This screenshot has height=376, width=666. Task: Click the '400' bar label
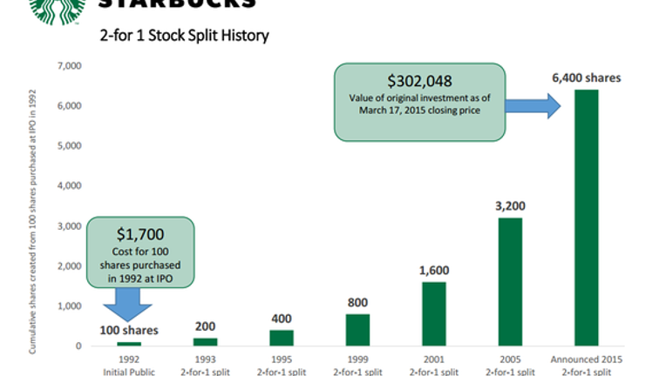pos(282,319)
